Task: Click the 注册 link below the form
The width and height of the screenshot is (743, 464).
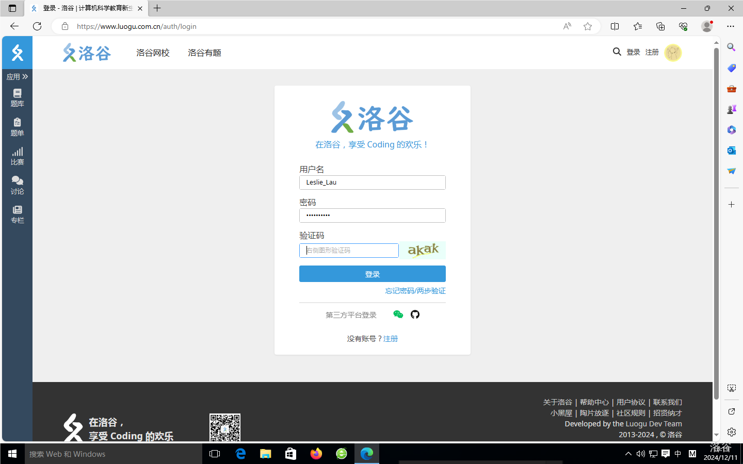Action: click(391, 339)
